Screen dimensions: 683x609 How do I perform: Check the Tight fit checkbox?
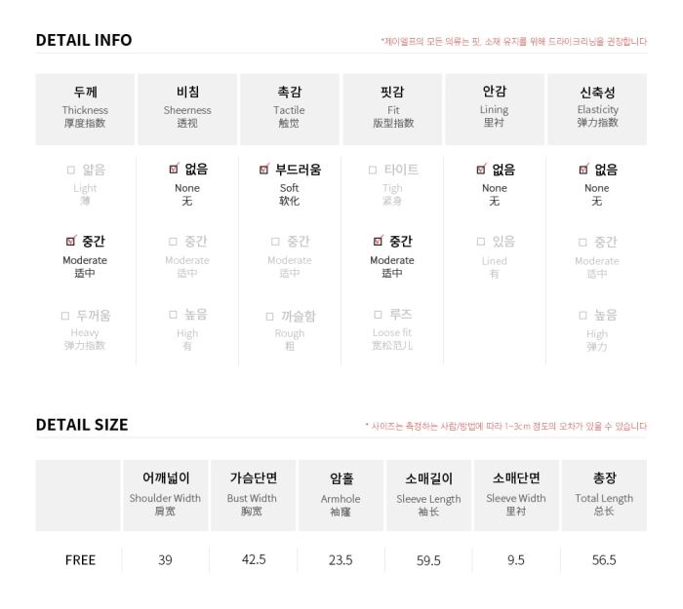tap(372, 171)
